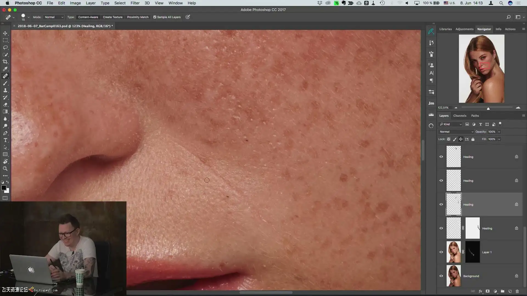The image size is (527, 296).
Task: Select the Horizontal Type tool
Action: coord(5,140)
